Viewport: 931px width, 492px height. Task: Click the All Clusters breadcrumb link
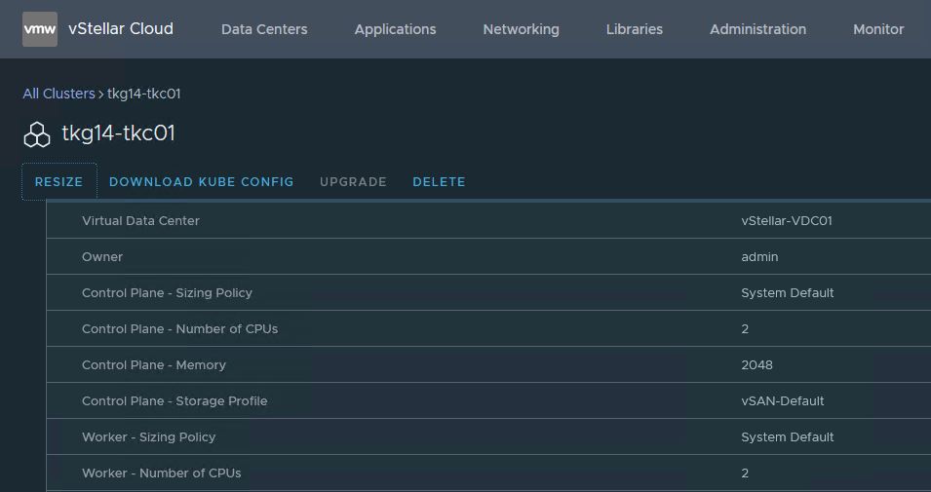point(58,94)
